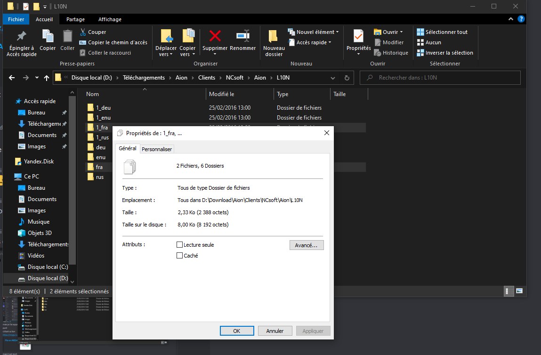Cut selection with Couper
541x355 pixels.
point(93,32)
